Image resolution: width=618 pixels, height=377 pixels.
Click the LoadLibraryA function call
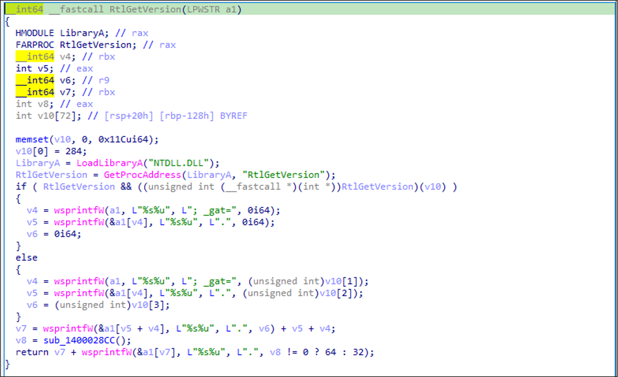(x=109, y=163)
